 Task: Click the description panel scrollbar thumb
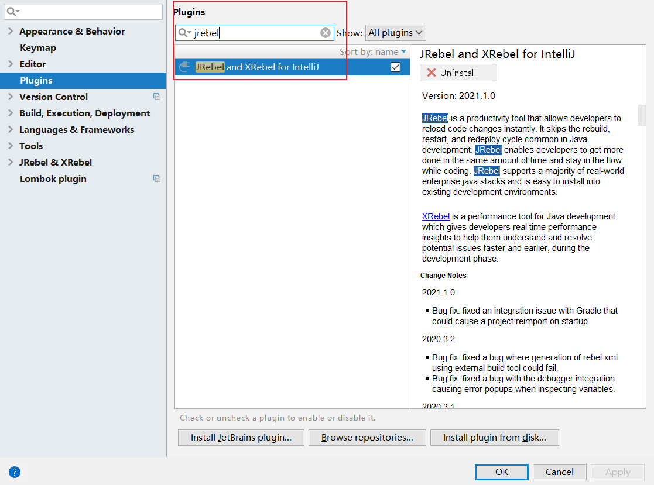642,115
